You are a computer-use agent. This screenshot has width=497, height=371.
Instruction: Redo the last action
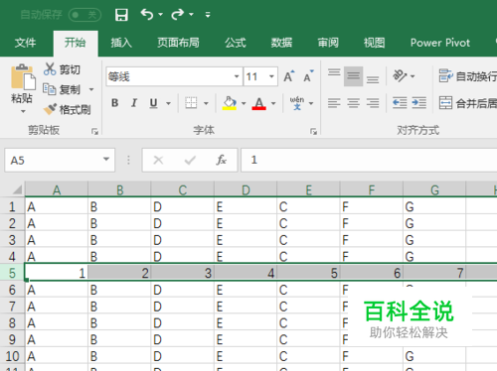pyautogui.click(x=178, y=14)
